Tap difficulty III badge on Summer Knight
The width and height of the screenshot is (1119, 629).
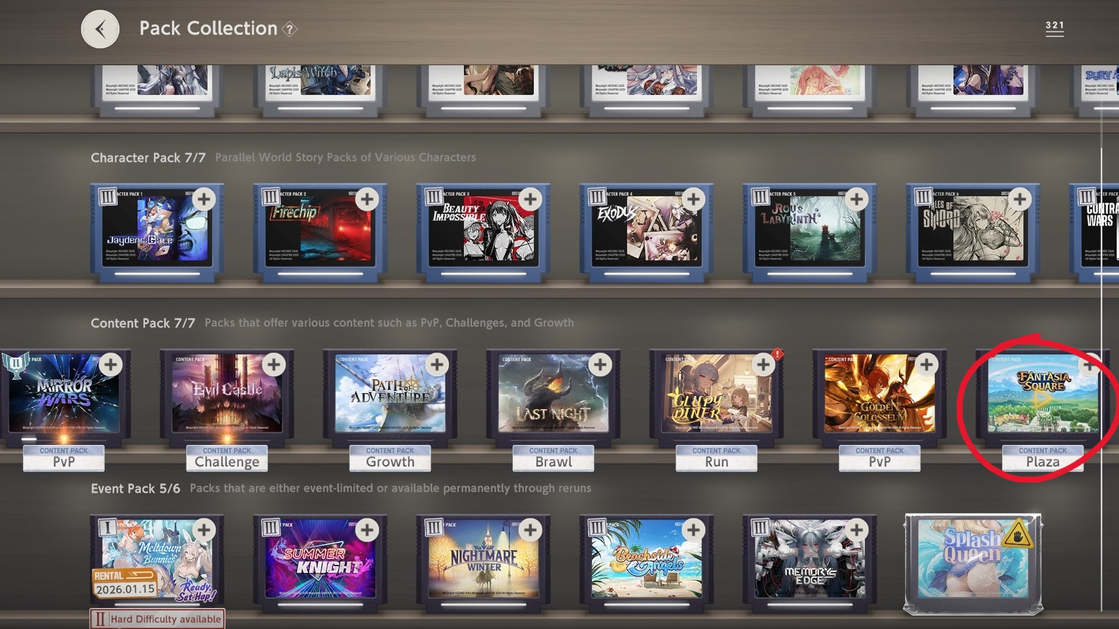point(270,528)
